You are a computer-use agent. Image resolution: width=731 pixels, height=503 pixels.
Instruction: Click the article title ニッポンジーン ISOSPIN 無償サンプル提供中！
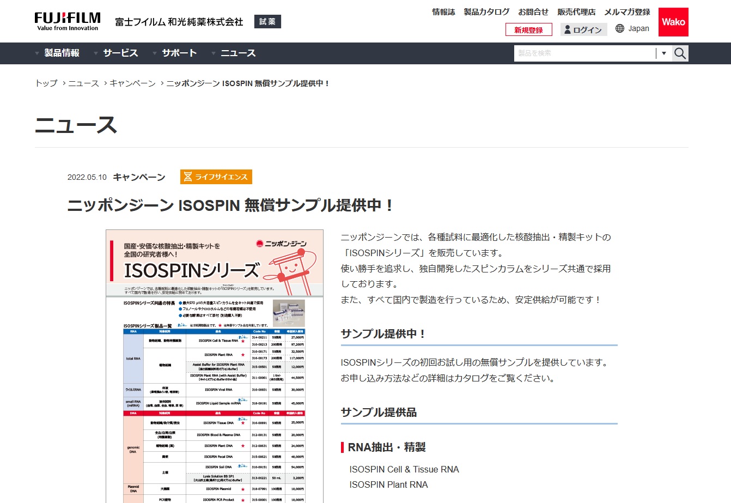pyautogui.click(x=230, y=205)
